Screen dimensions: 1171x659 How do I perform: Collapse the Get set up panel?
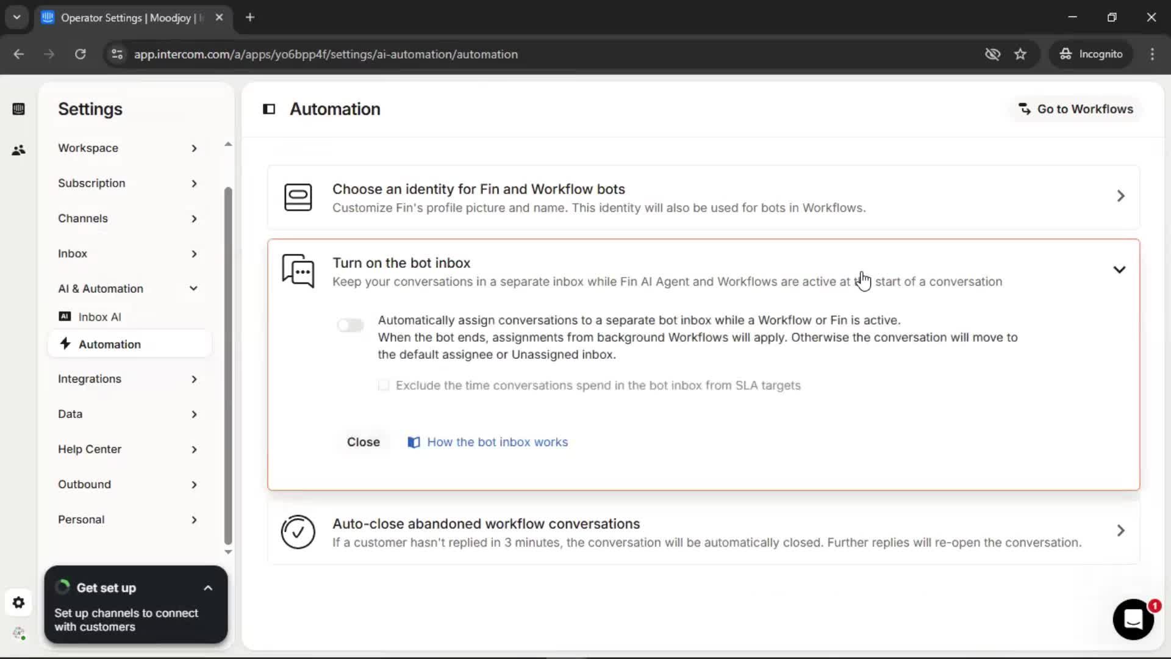click(x=208, y=588)
